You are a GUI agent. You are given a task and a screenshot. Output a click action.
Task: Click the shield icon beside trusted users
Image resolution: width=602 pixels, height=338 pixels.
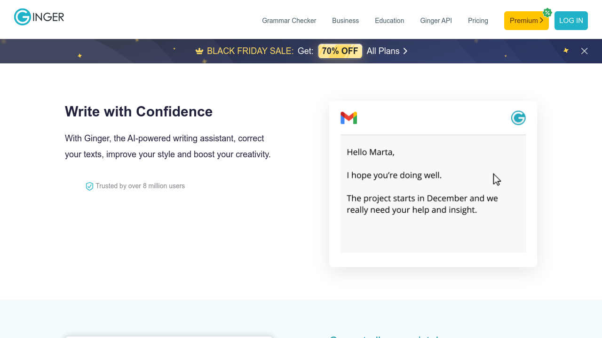[89, 186]
